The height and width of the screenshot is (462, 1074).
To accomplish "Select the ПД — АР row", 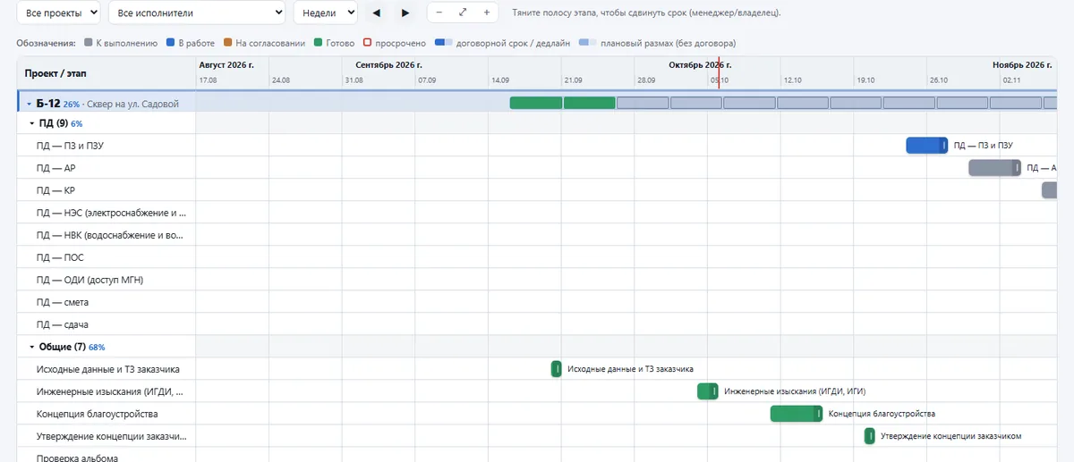I will tap(106, 168).
